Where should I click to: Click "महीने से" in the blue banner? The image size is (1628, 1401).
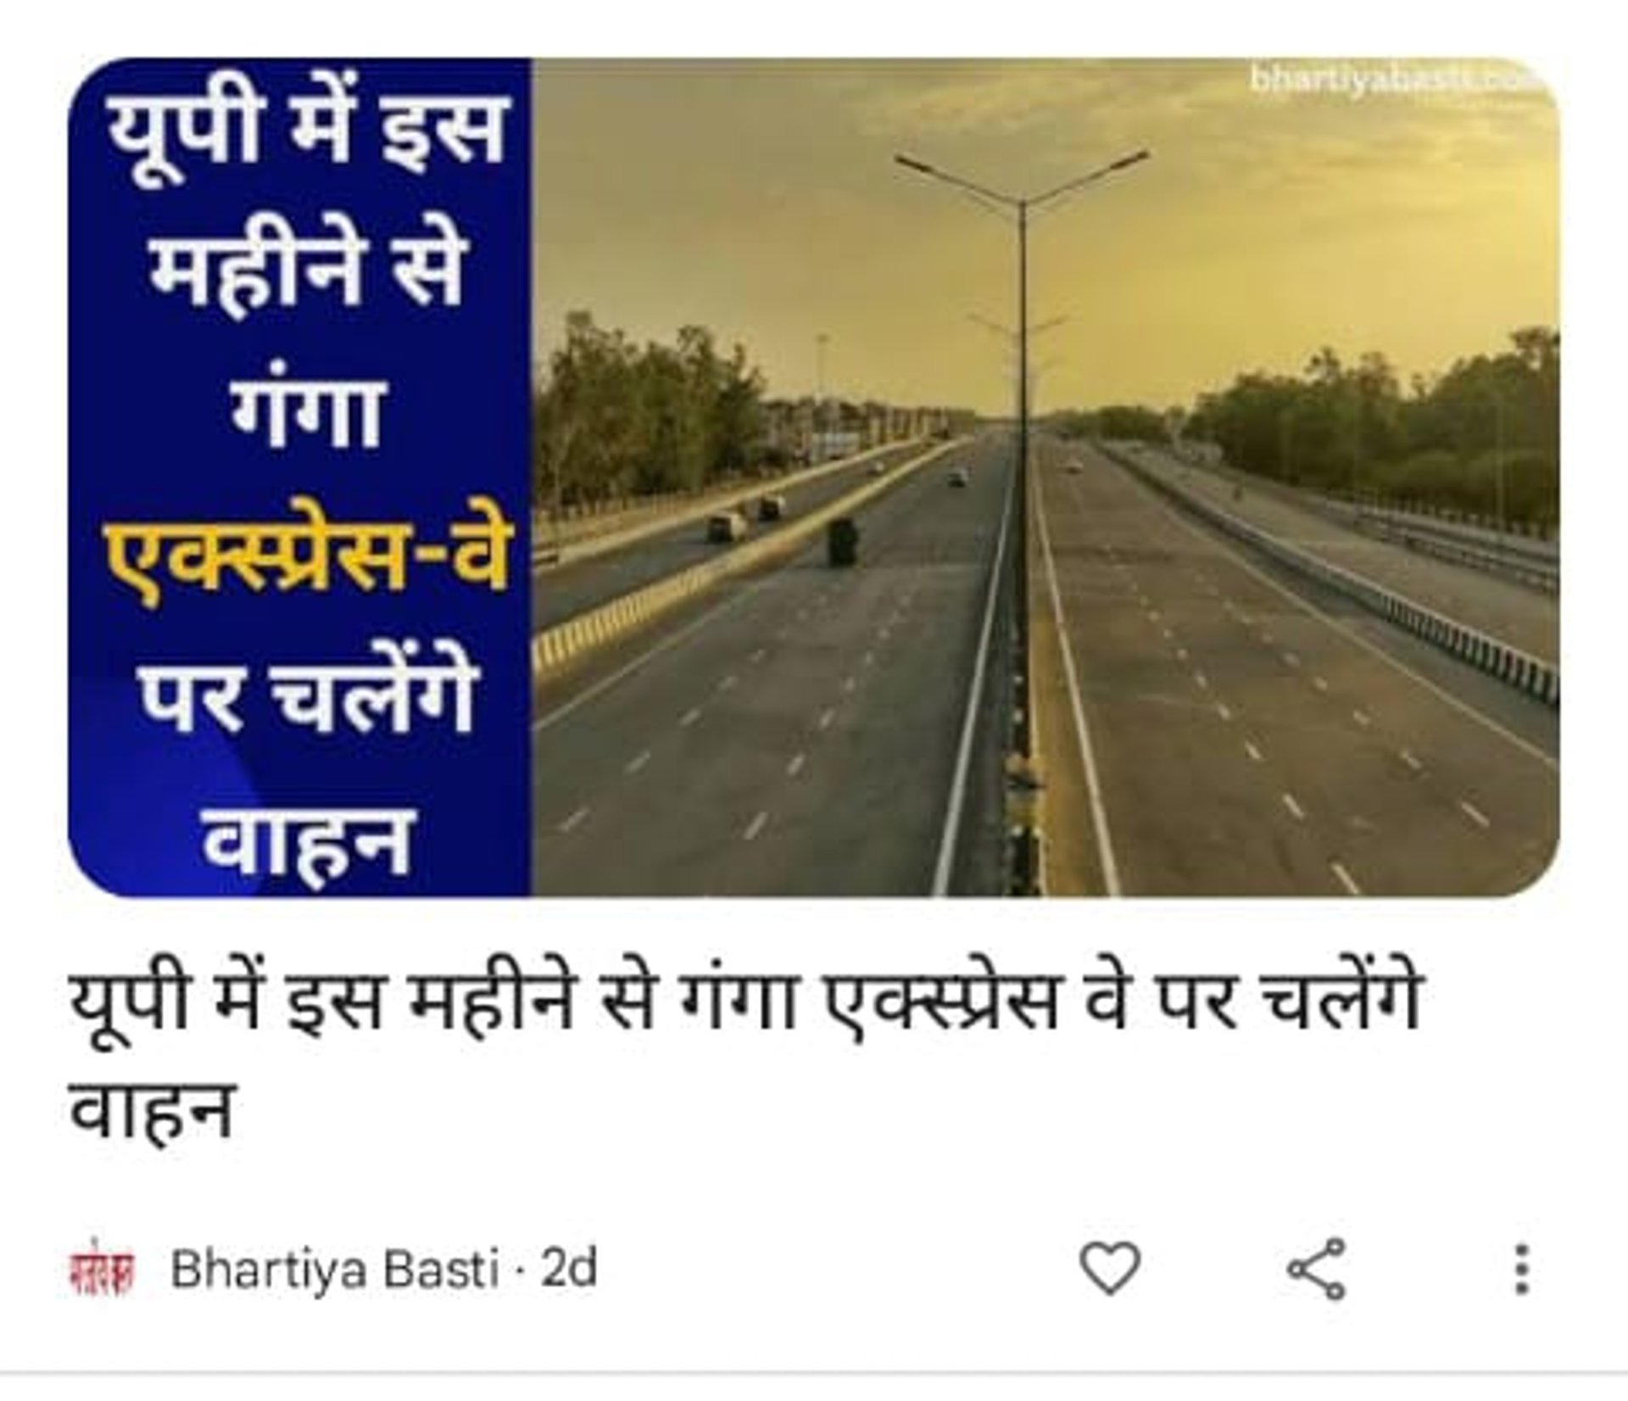click(307, 273)
